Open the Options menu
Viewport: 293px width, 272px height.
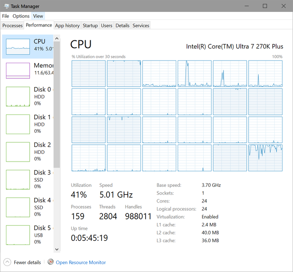(x=21, y=16)
